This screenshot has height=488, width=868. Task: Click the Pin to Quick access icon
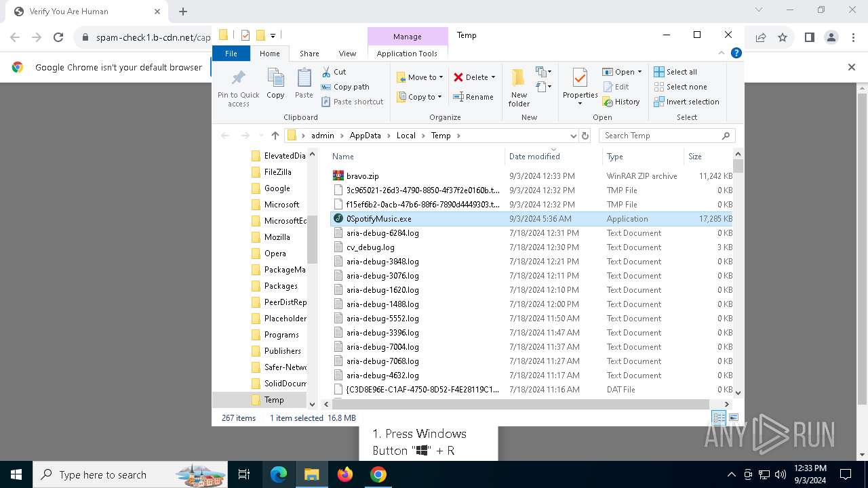(238, 79)
